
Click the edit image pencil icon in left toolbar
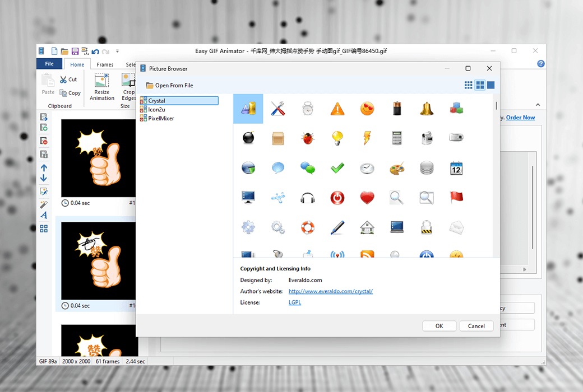(x=44, y=192)
